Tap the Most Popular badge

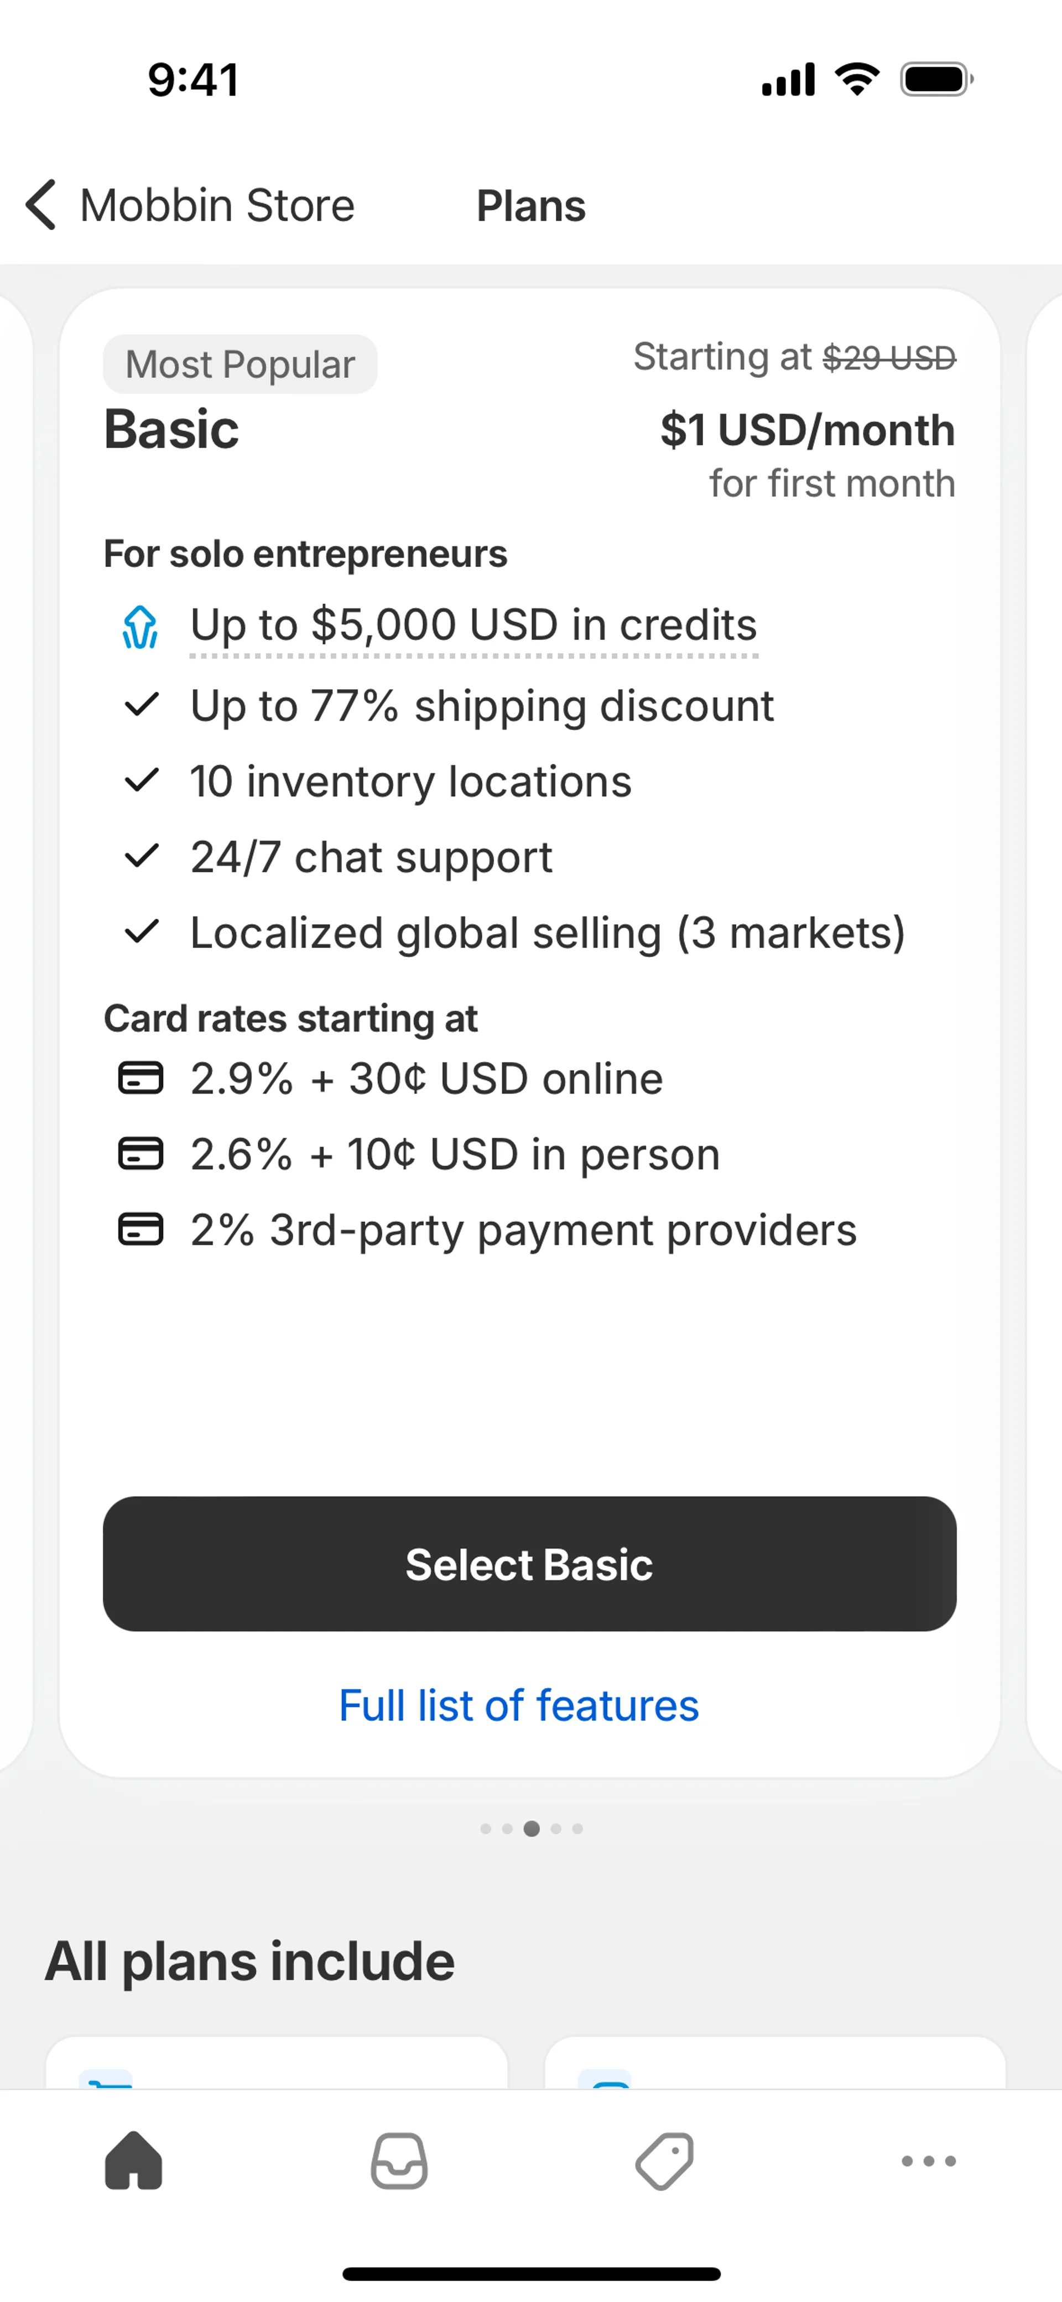[240, 364]
